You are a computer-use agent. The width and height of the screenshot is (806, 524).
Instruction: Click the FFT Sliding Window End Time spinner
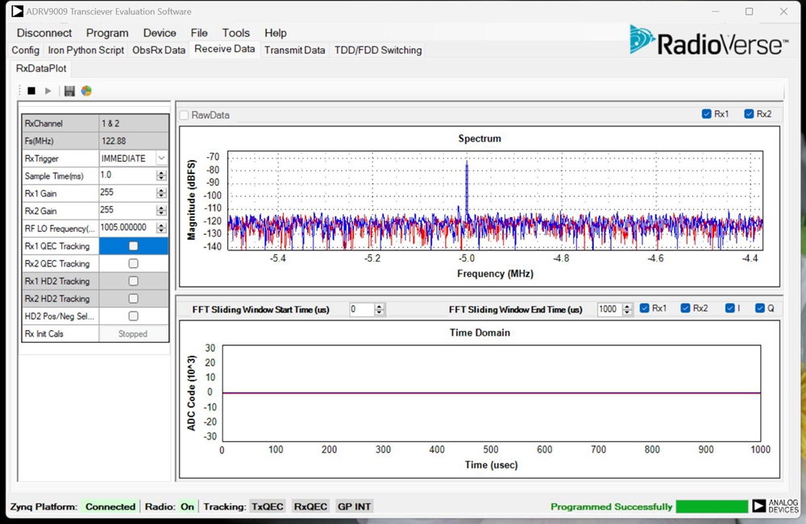[627, 309]
